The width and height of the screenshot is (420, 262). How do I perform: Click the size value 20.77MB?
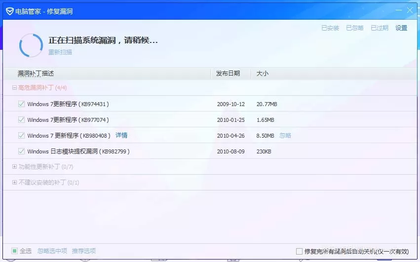pos(267,104)
